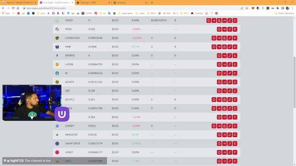
Task: Open the Apps bookmarks shortcut
Action: coord(6,13)
